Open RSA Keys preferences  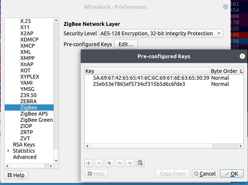[x=24, y=144]
